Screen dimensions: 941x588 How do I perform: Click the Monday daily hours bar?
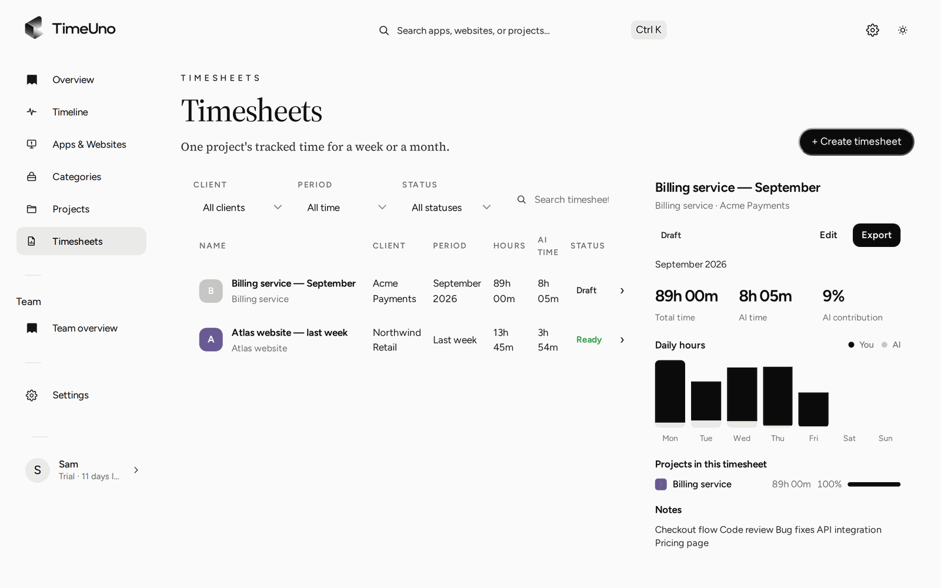click(x=670, y=393)
